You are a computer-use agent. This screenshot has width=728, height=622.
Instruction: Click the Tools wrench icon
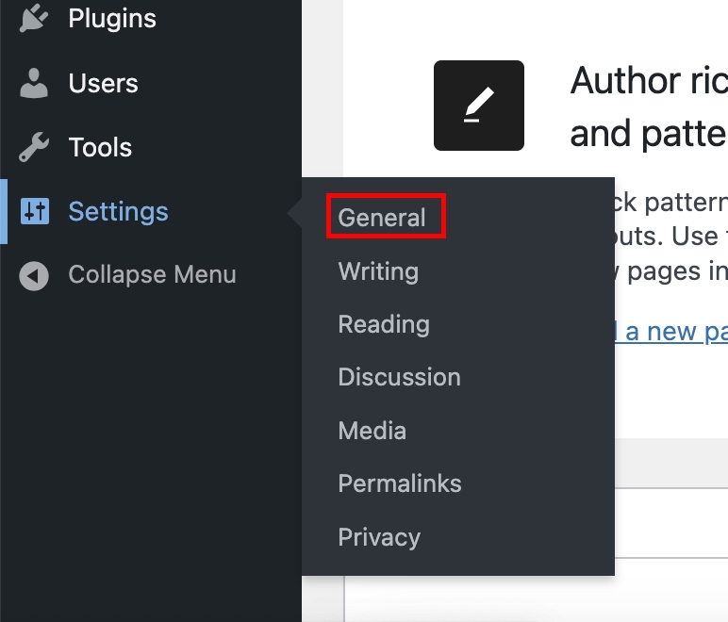pyautogui.click(x=34, y=148)
